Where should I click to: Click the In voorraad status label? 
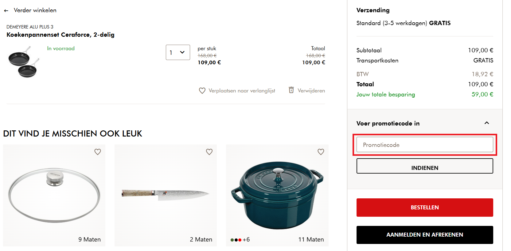60,48
